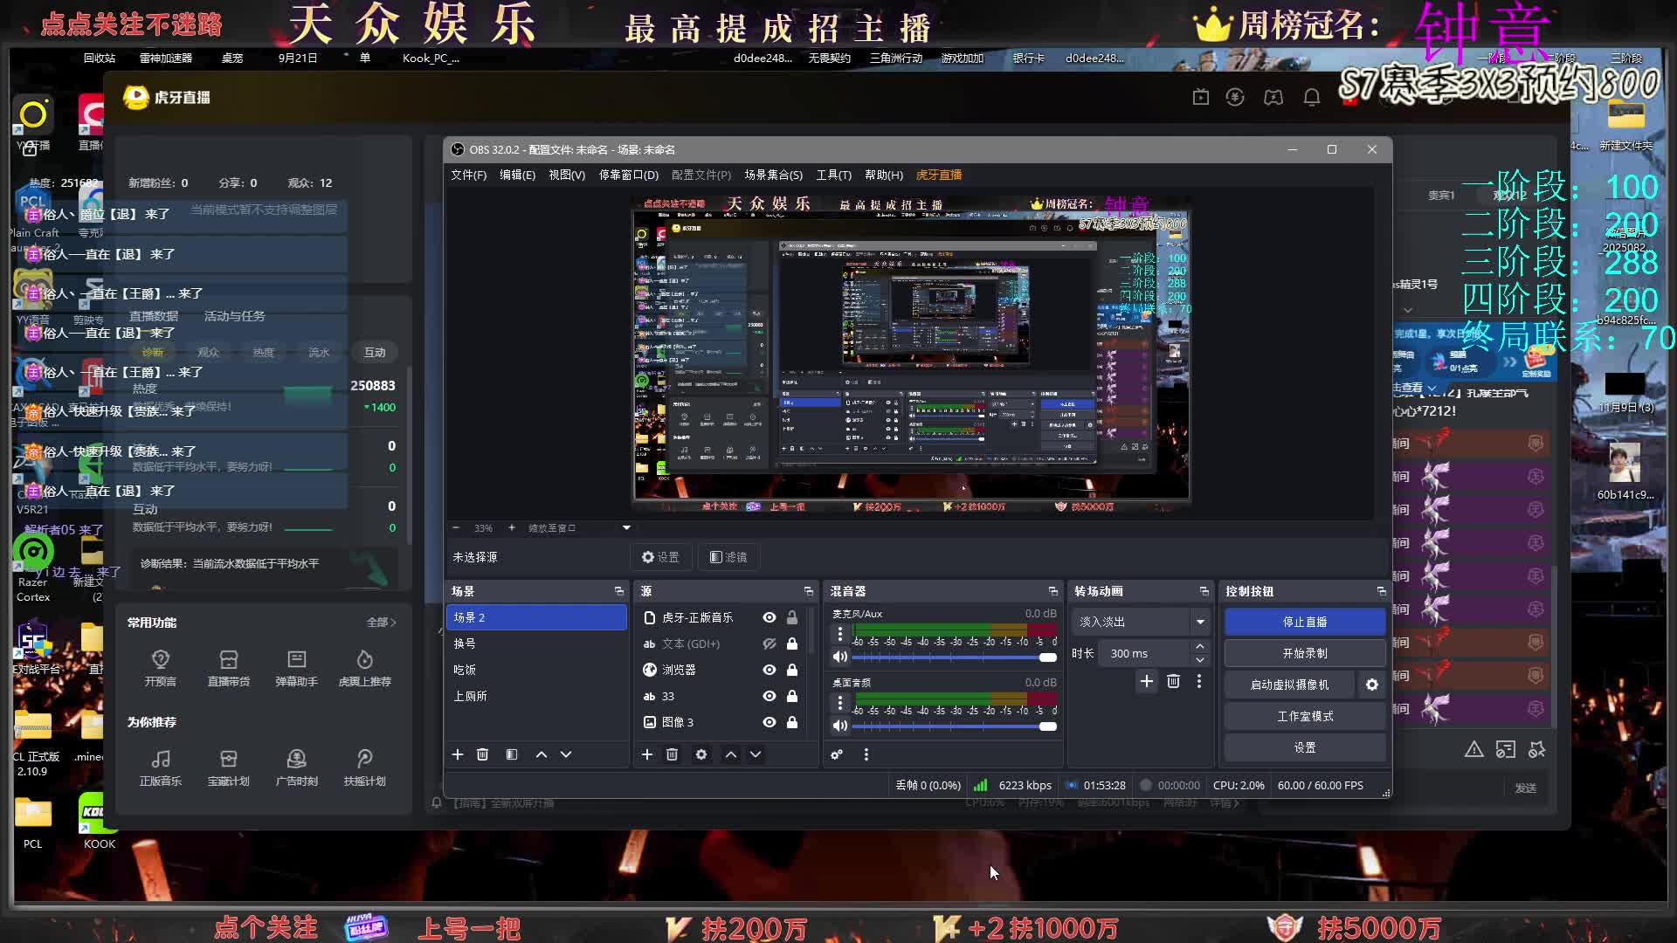Open source properties gear icon
Viewport: 1677px width, 943px height.
tap(701, 754)
